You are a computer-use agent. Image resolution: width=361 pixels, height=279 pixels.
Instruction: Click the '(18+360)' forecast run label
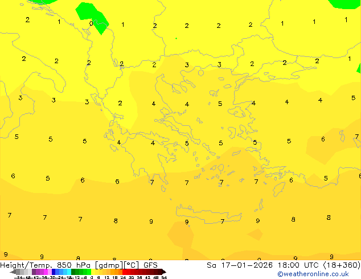(x=342, y=265)
